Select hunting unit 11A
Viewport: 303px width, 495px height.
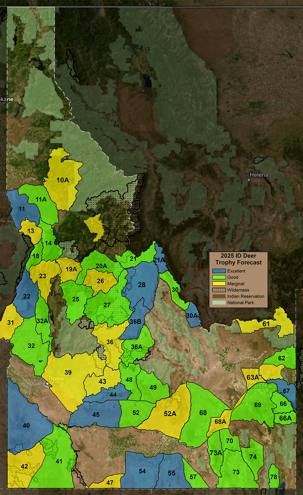41,199
